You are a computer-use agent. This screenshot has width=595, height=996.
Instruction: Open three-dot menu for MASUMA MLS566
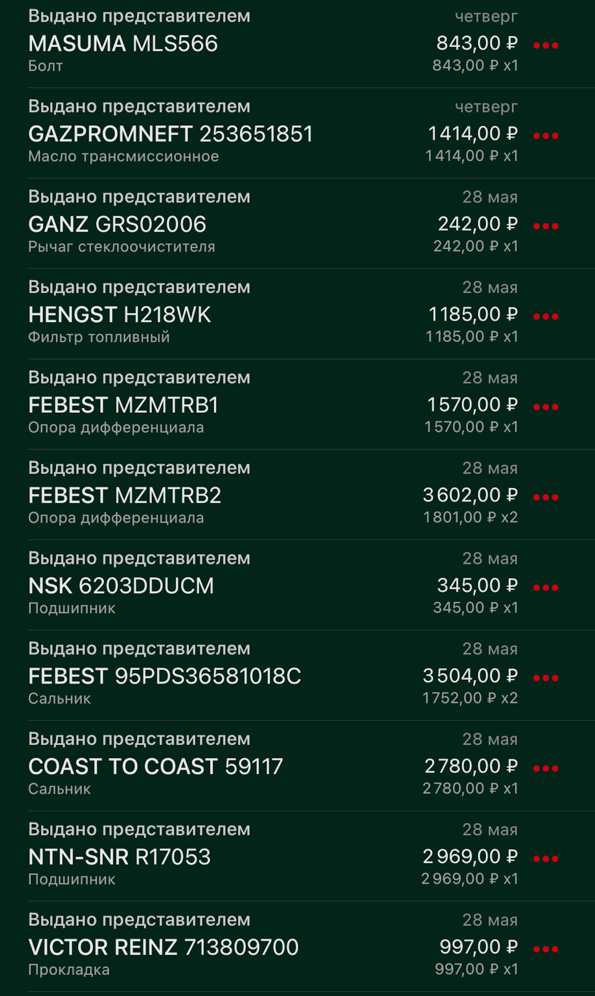(x=545, y=45)
